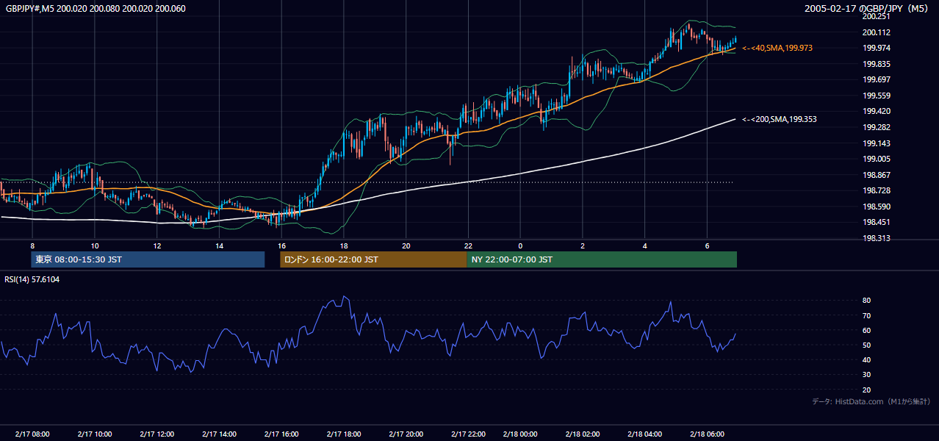Viewport: 939px width, 441px height.
Task: Select the NY 22:00-07:00 JST session bar
Action: point(602,259)
